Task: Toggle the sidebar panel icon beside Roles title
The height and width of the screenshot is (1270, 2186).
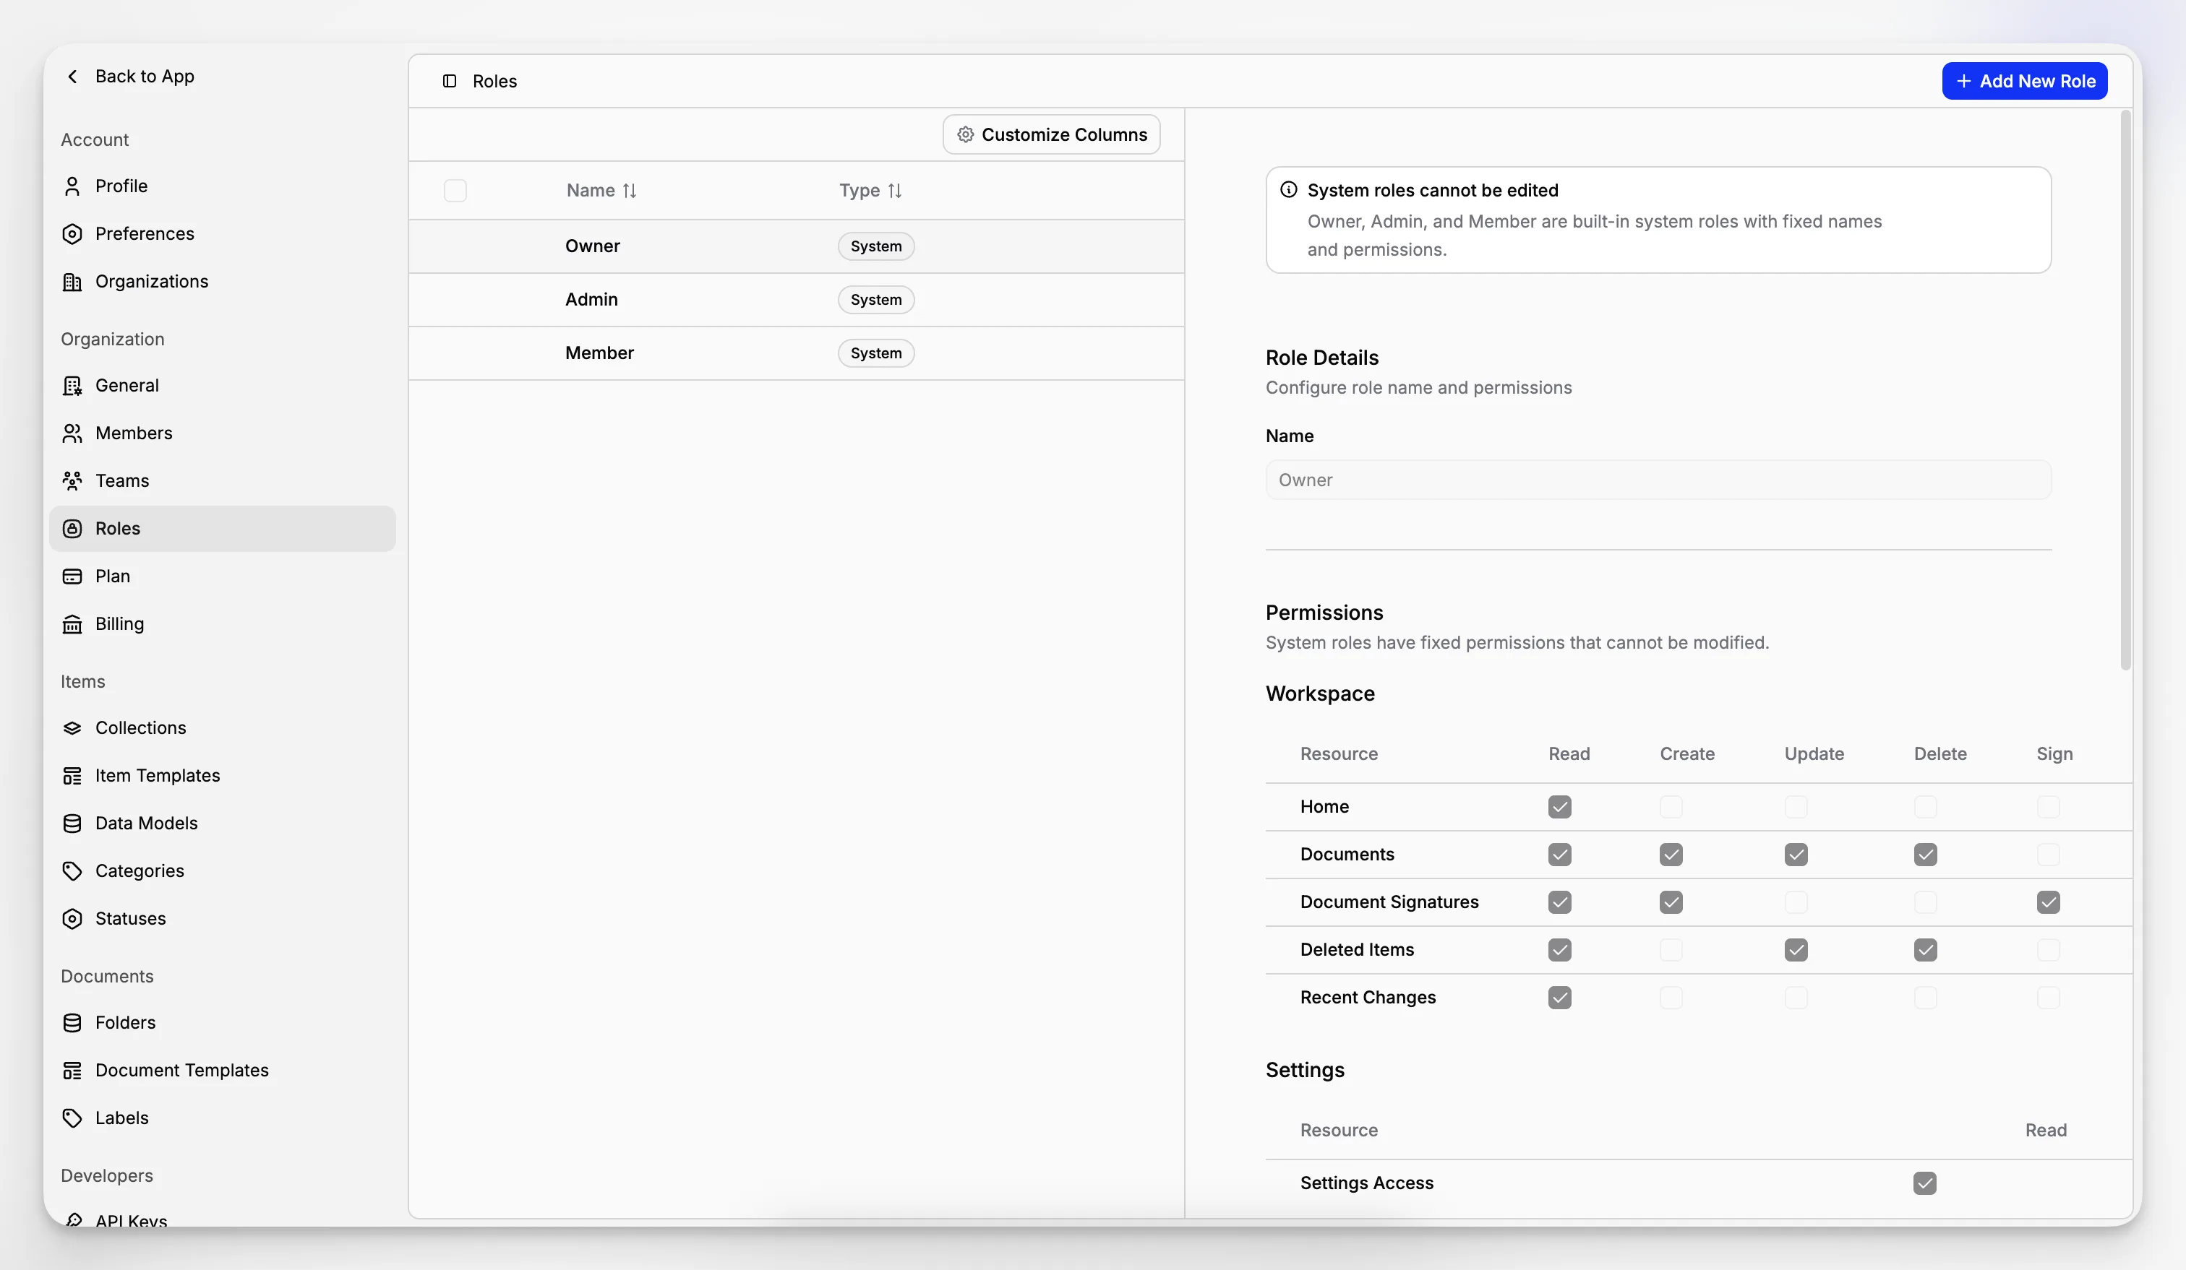Action: pyautogui.click(x=450, y=82)
